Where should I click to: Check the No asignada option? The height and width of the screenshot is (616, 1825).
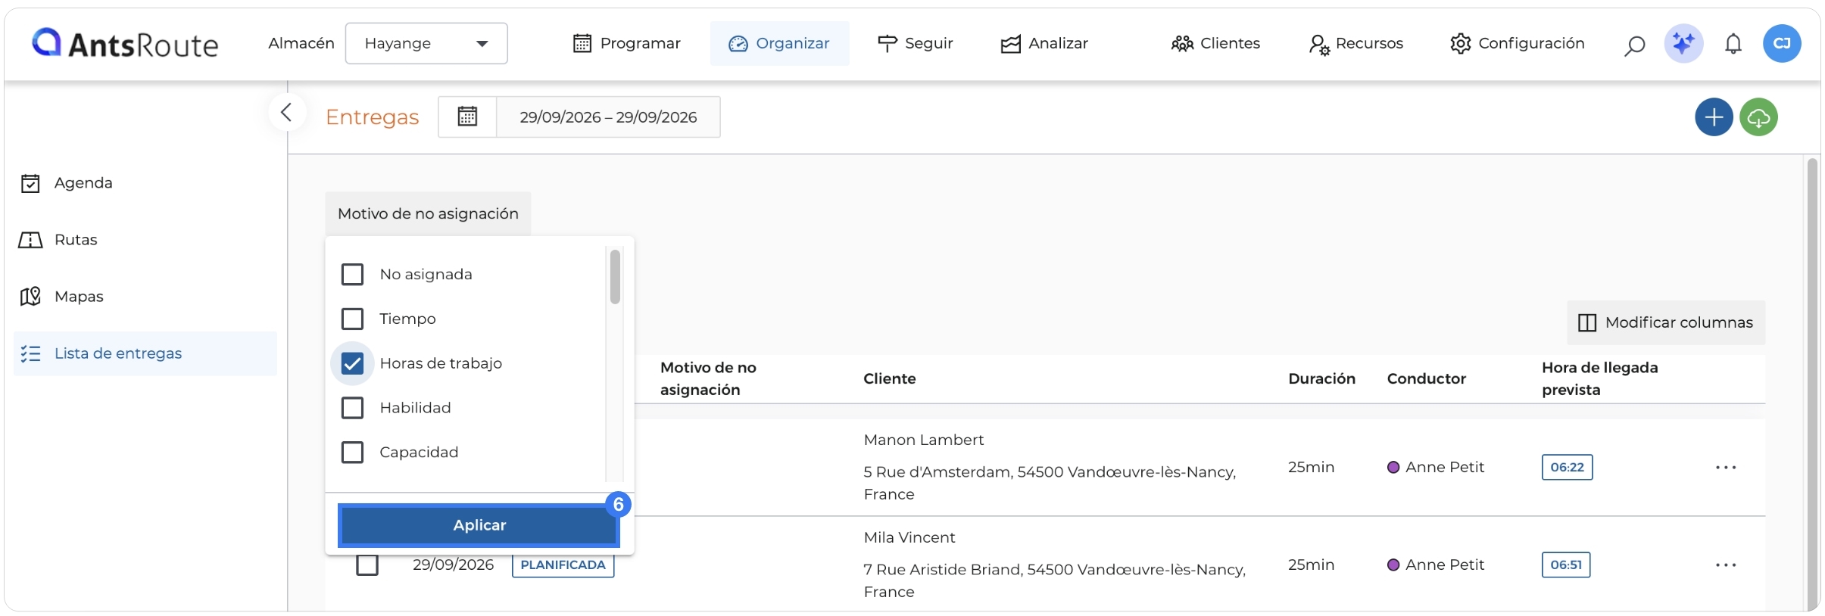[352, 274]
